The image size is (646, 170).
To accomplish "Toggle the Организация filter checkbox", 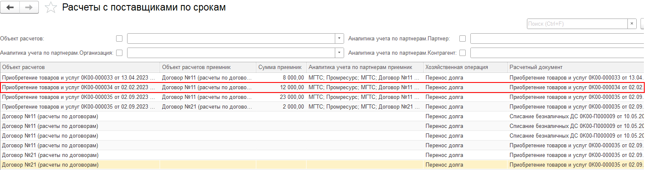I will click(119, 53).
